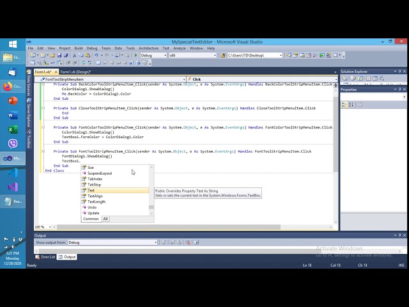This screenshot has width=409, height=307.
Task: Click the Clear All icon in Output toolbar
Action: [x=188, y=242]
